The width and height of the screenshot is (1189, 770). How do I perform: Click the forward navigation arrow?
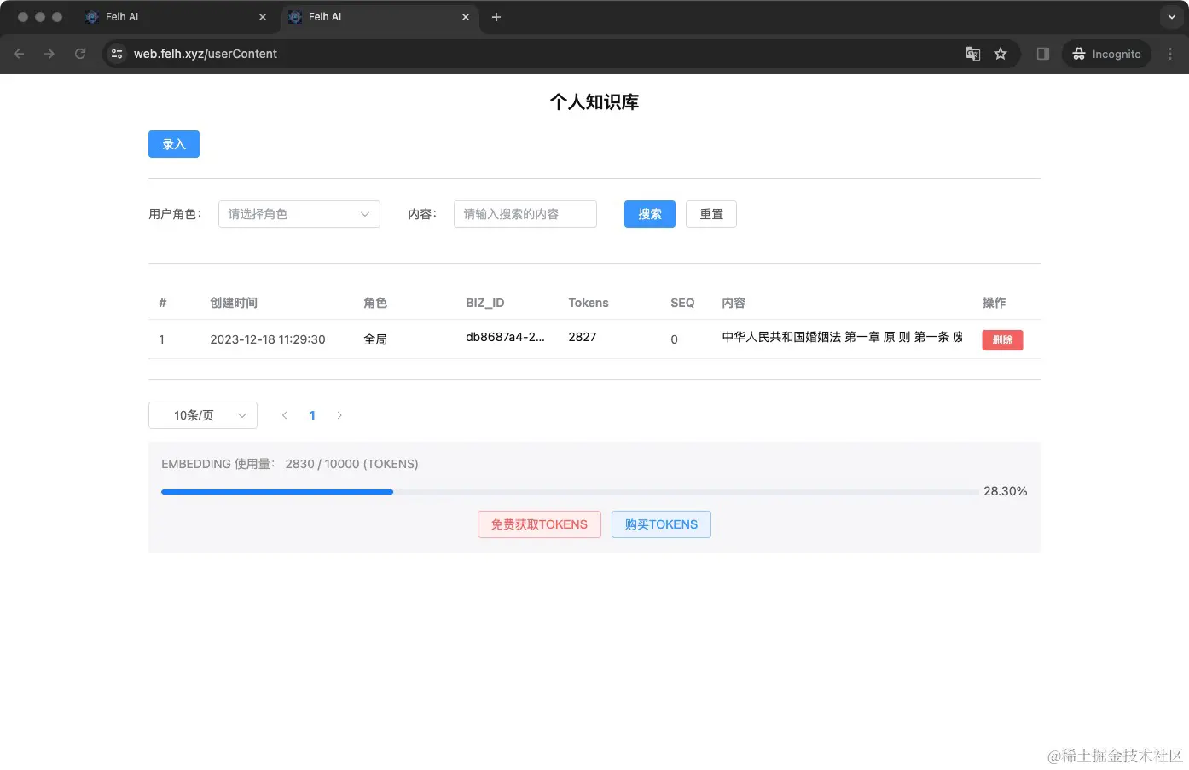pyautogui.click(x=49, y=53)
